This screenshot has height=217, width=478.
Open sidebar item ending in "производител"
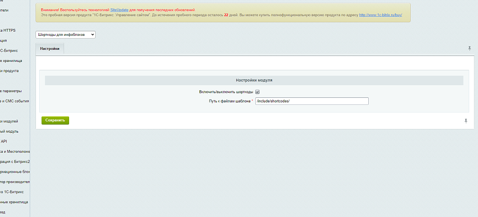point(15,182)
